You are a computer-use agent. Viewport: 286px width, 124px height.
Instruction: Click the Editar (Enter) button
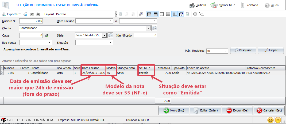[x=206, y=110]
